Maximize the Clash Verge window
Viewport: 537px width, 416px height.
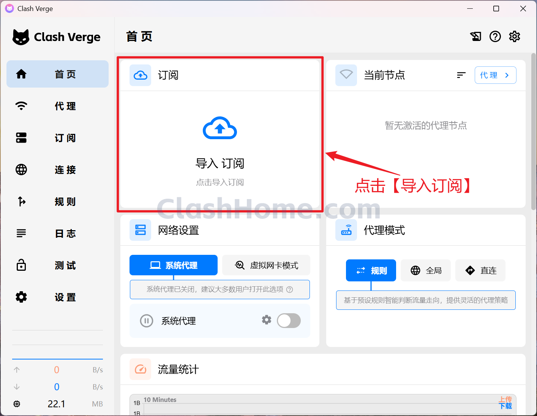tap(496, 8)
